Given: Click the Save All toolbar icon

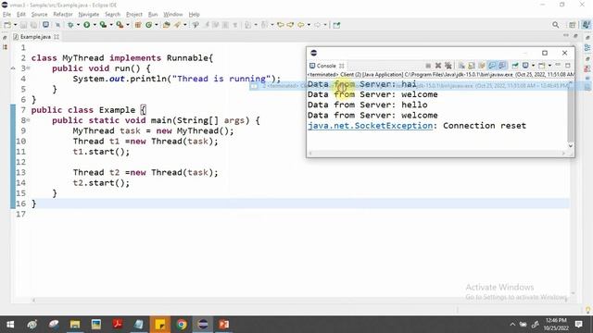Looking at the screenshot, I should [33, 25].
